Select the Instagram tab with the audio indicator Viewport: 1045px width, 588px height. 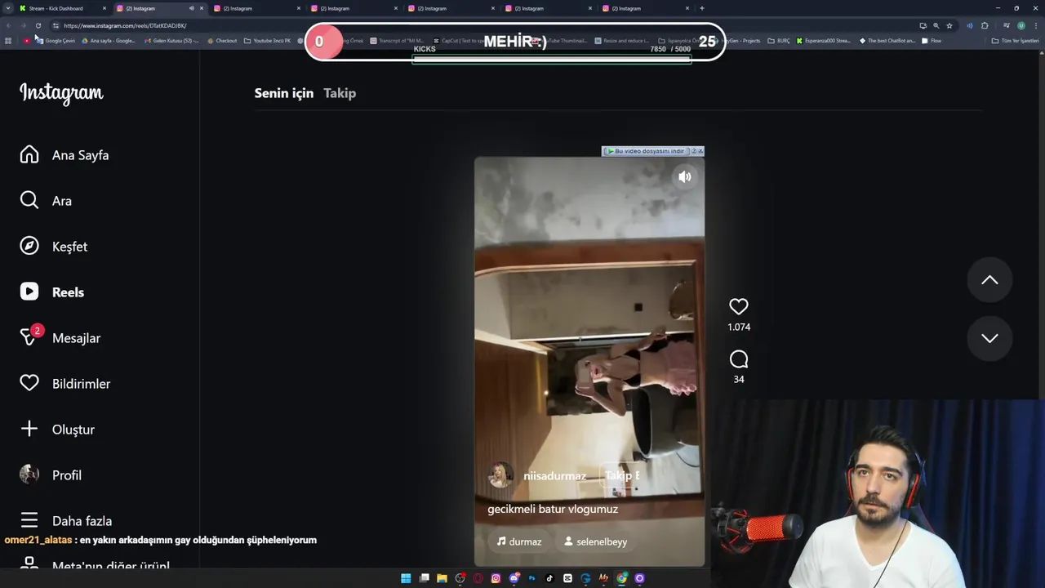[x=159, y=8]
